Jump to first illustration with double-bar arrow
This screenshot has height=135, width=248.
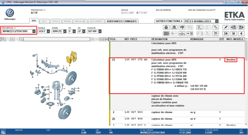[226, 33]
